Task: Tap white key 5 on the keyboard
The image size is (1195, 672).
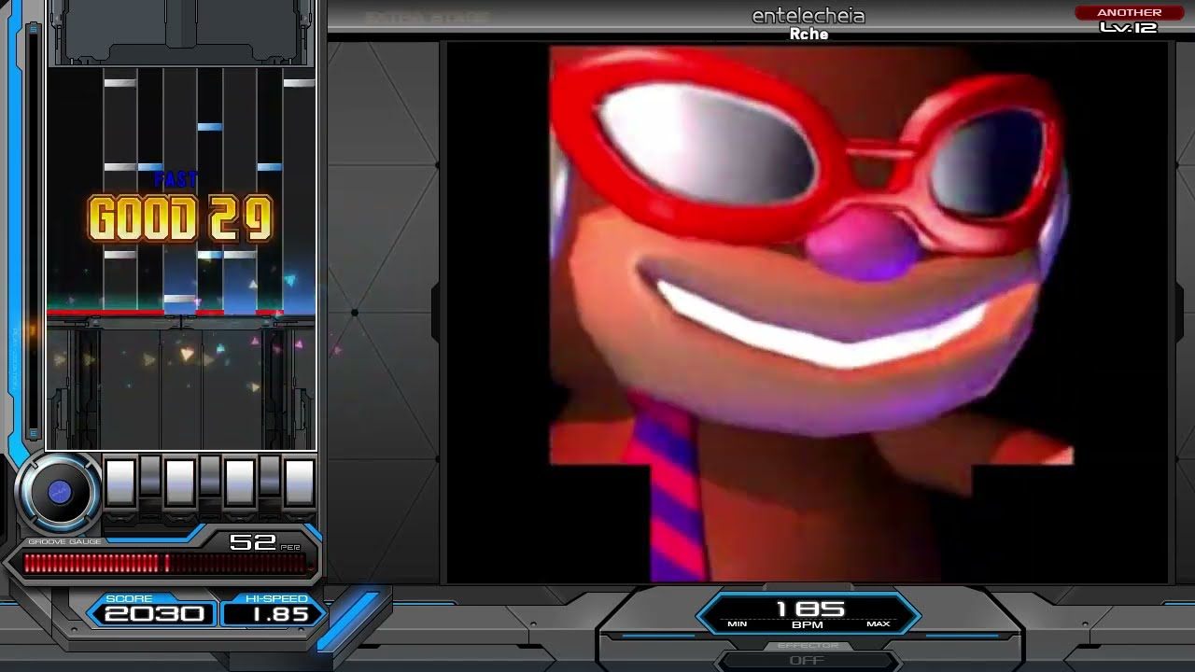Action: (240, 483)
